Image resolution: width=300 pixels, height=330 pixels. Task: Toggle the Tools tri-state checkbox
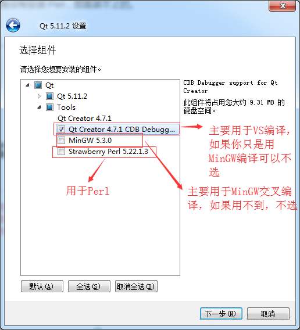pyautogui.click(x=50, y=107)
